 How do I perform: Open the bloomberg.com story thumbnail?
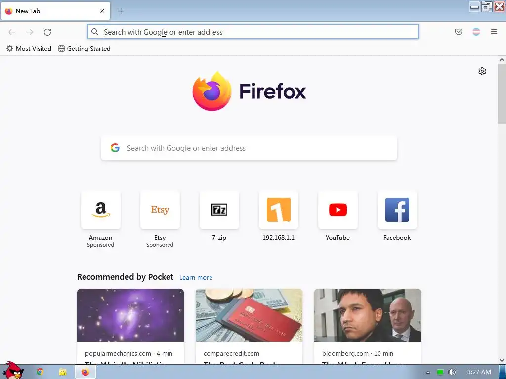pos(368,315)
